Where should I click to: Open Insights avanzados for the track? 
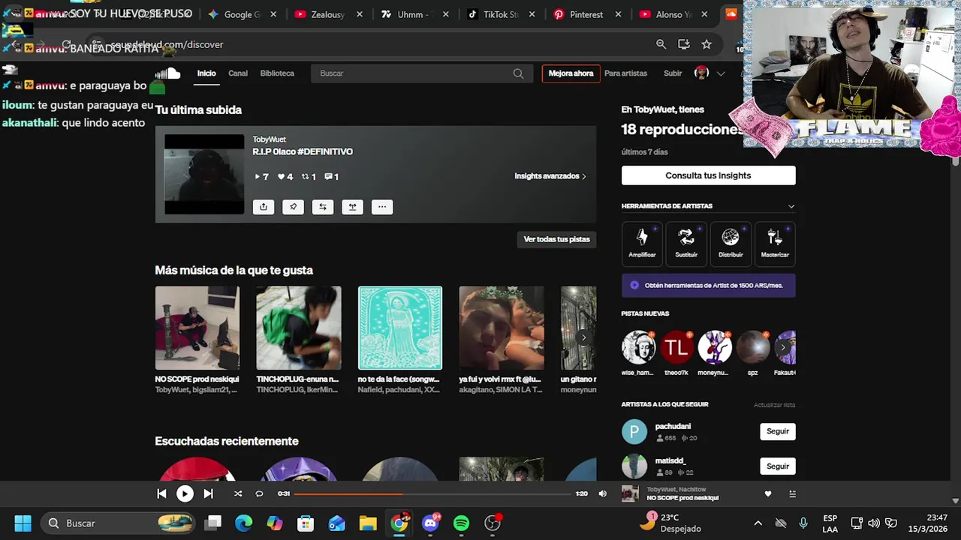tap(550, 176)
